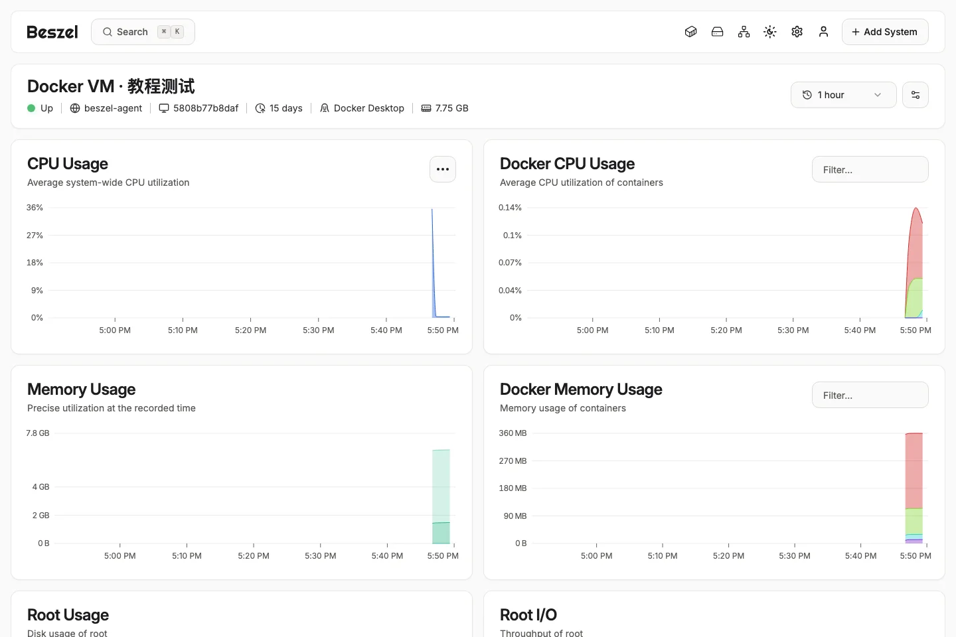The width and height of the screenshot is (956, 637).
Task: Expand the "1 hour" time range dropdown
Action: [x=843, y=95]
